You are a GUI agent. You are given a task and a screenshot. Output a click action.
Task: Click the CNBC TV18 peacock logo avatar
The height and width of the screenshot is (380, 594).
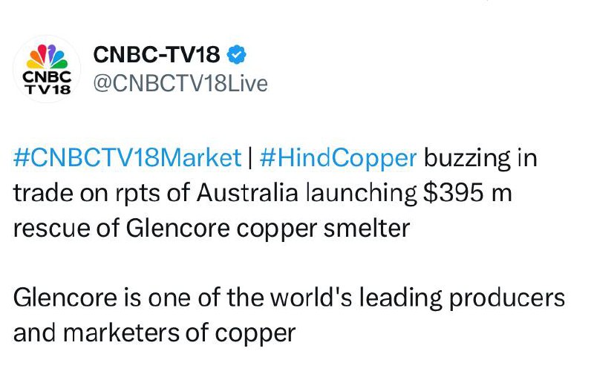pyautogui.click(x=48, y=69)
